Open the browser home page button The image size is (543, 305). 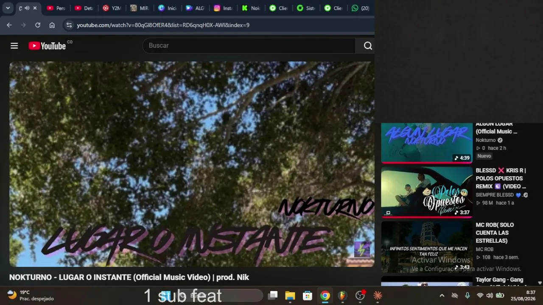[x=52, y=25]
